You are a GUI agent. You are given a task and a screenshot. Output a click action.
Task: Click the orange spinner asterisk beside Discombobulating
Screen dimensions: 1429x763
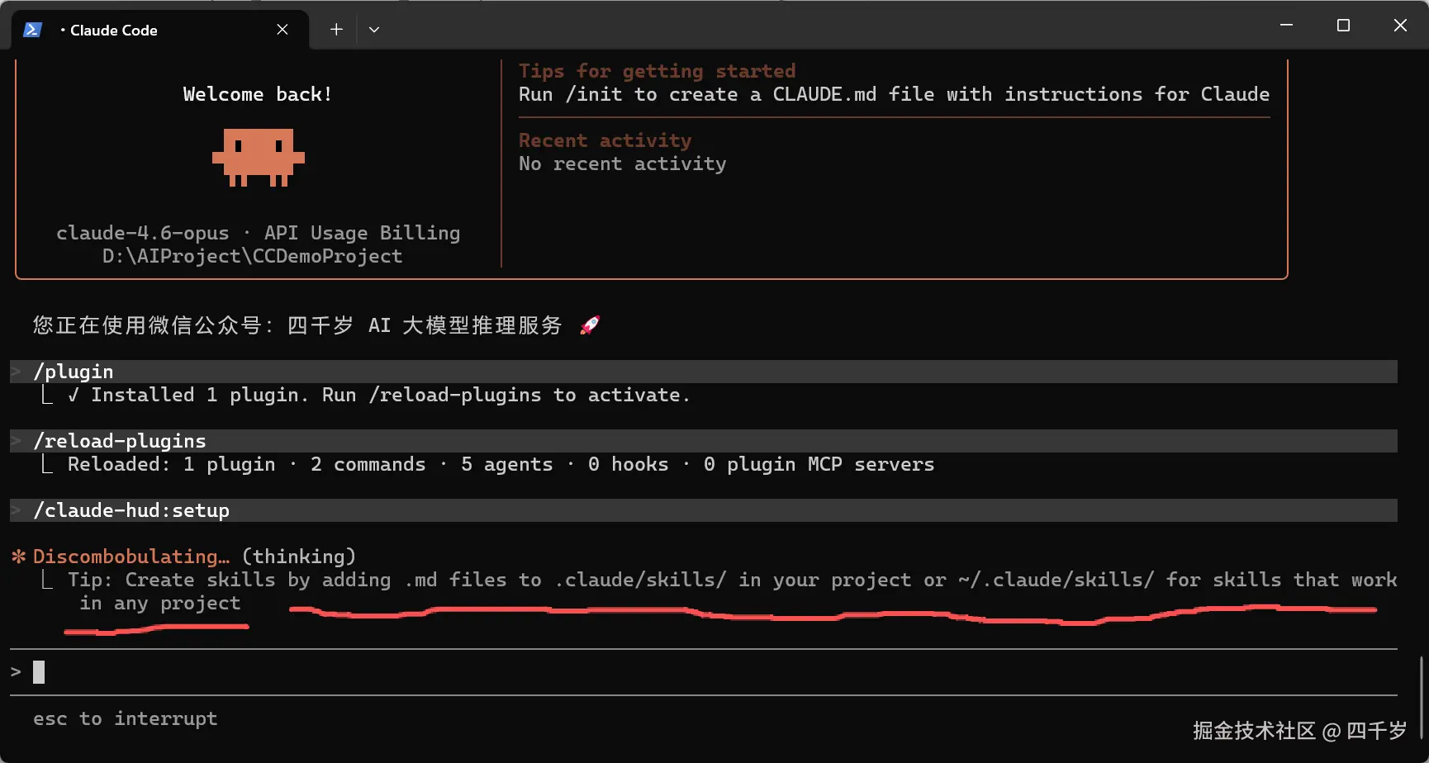pos(19,557)
